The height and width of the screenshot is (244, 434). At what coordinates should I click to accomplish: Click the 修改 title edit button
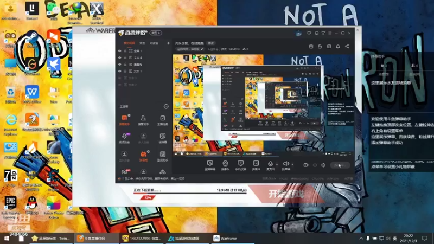coord(211,43)
